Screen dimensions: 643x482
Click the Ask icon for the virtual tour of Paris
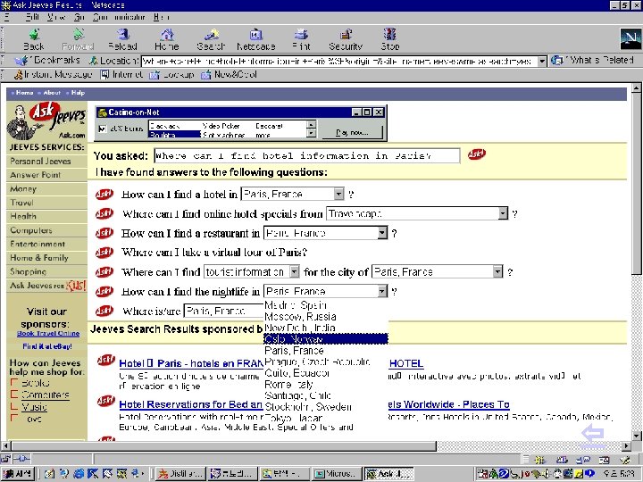click(104, 252)
